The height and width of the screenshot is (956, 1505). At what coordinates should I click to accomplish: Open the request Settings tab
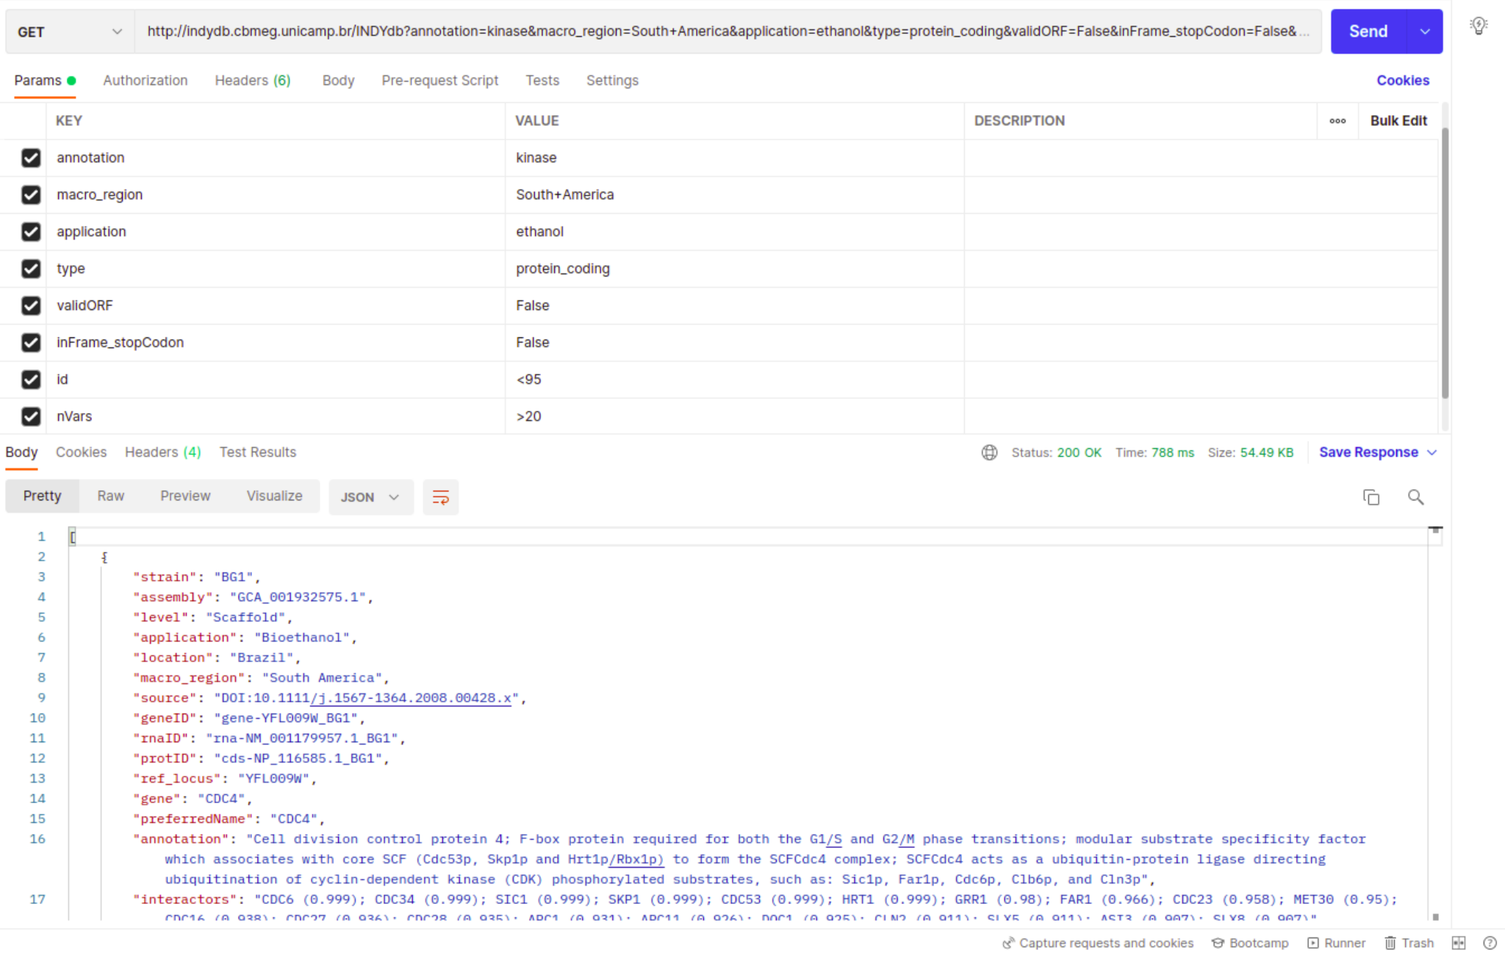(x=612, y=81)
